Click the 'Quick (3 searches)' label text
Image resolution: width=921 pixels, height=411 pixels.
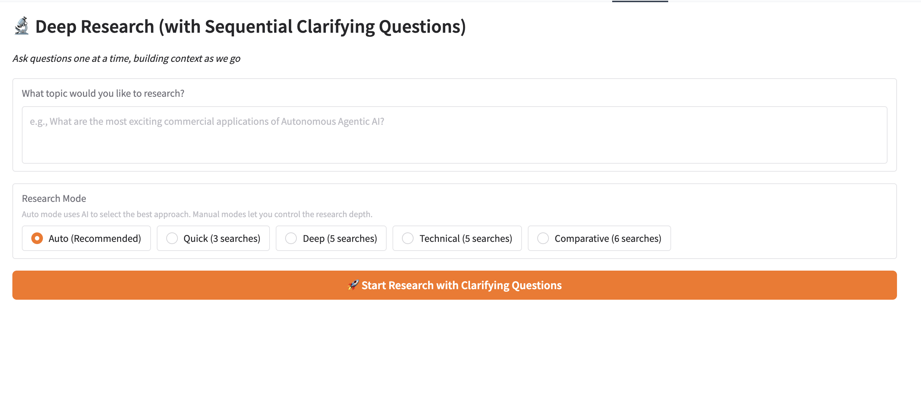point(222,239)
